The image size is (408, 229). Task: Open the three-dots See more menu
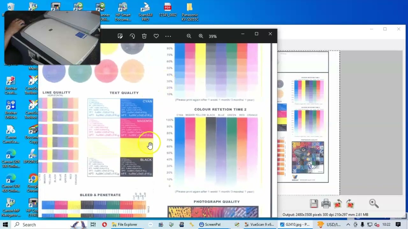click(x=168, y=36)
